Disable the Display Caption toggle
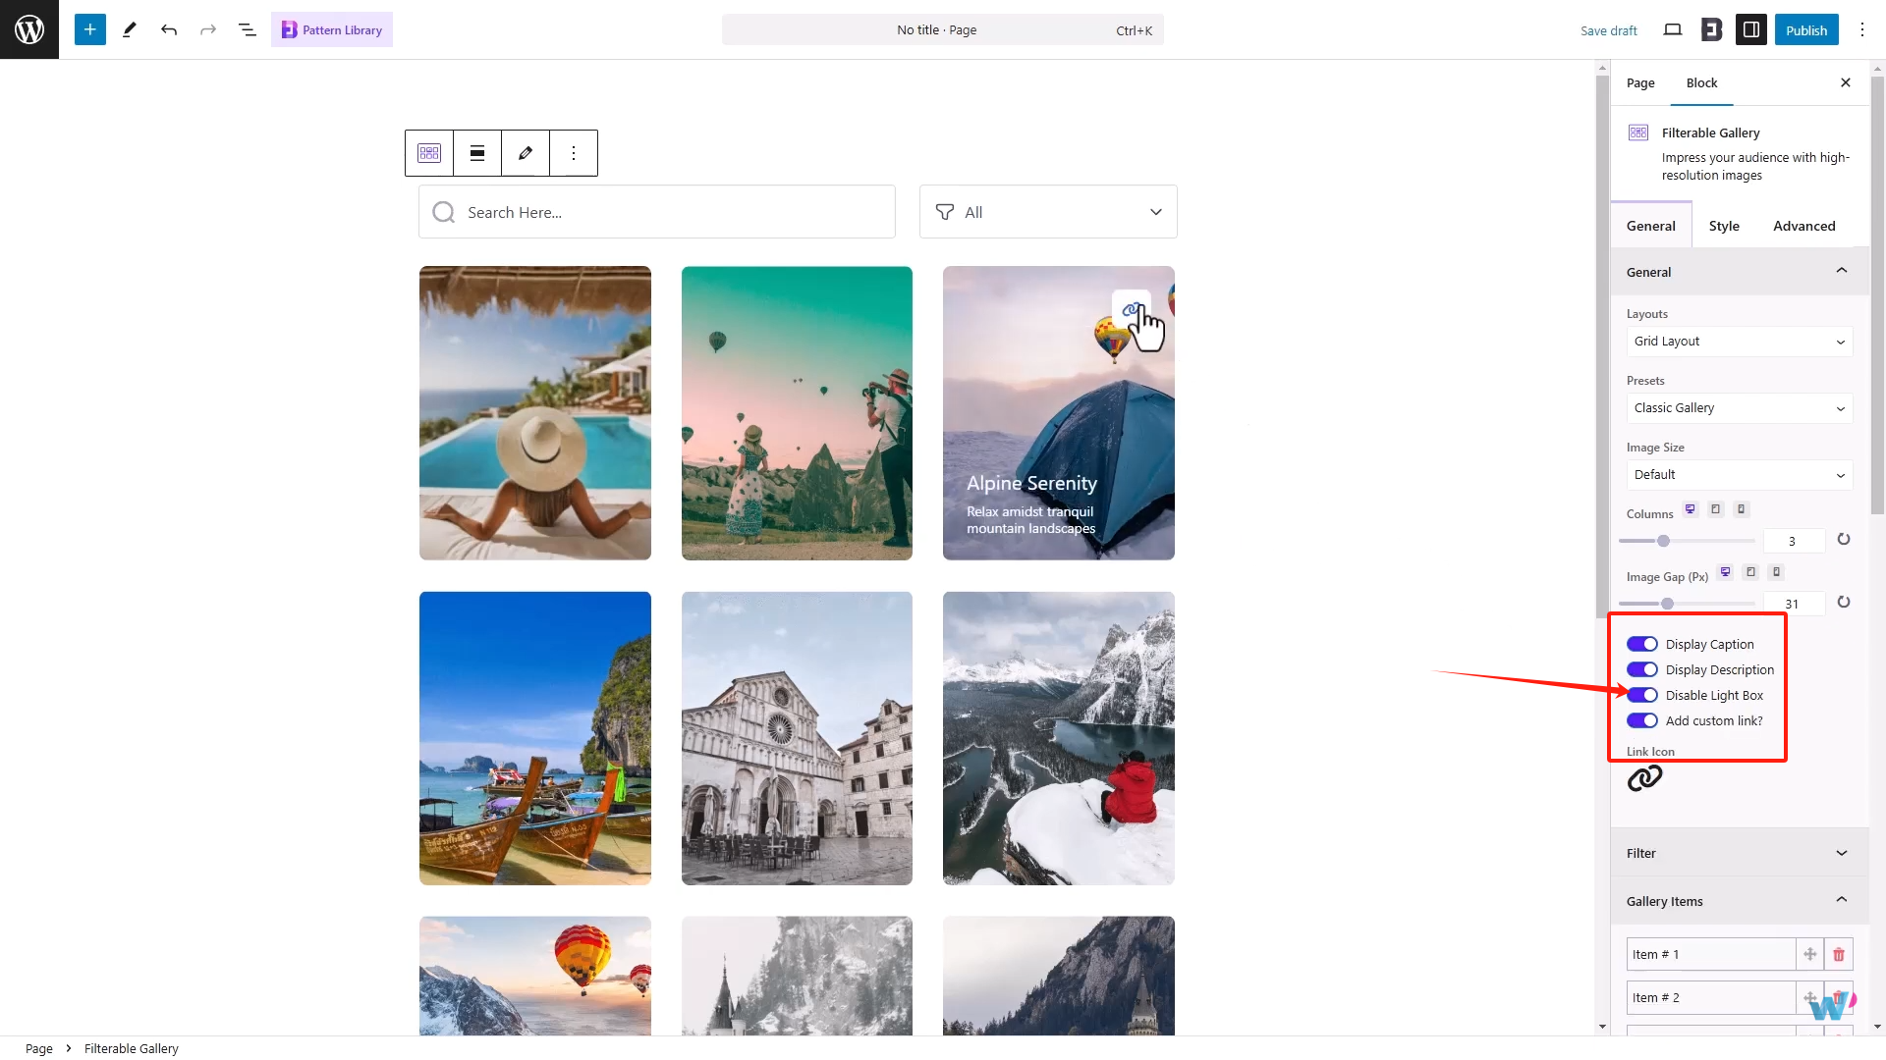 tap(1641, 644)
